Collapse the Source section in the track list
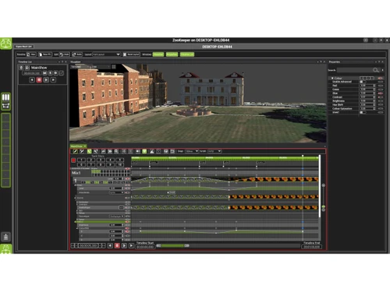Screen dimensions: 390x292 pyautogui.click(x=76, y=198)
